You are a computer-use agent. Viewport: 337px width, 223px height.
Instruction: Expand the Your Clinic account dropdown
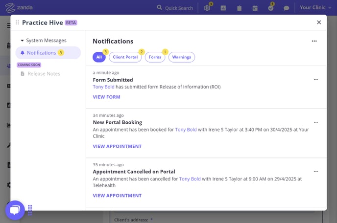315,7
